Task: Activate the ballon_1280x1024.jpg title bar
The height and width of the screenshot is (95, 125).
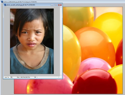Action: 20,2
